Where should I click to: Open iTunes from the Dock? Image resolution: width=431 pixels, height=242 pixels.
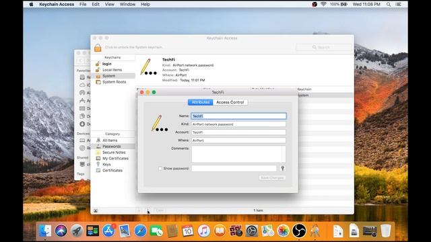click(x=203, y=231)
